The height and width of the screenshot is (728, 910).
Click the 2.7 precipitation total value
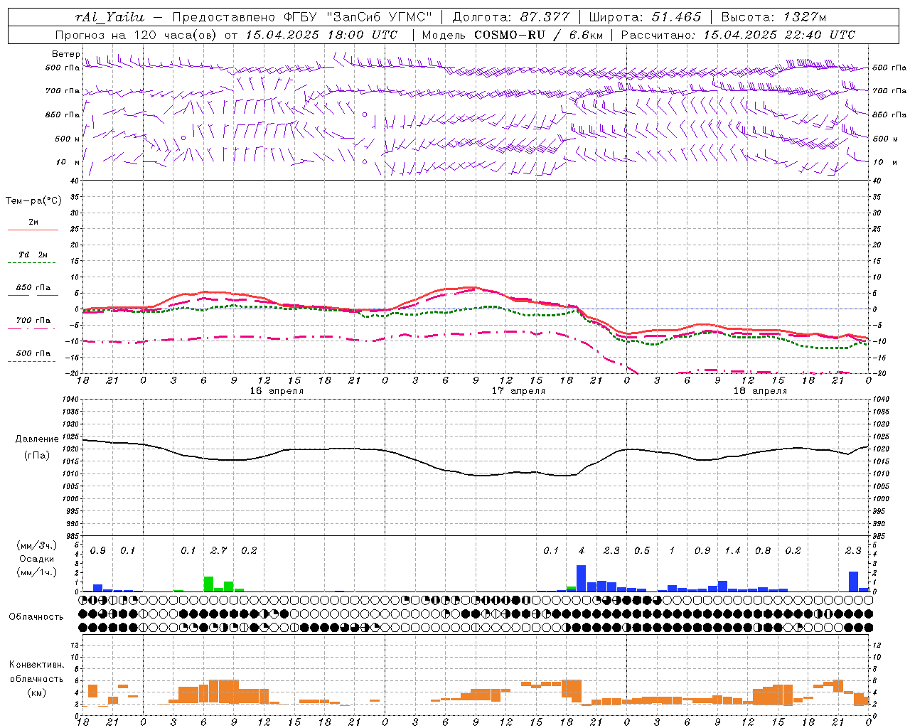point(218,551)
